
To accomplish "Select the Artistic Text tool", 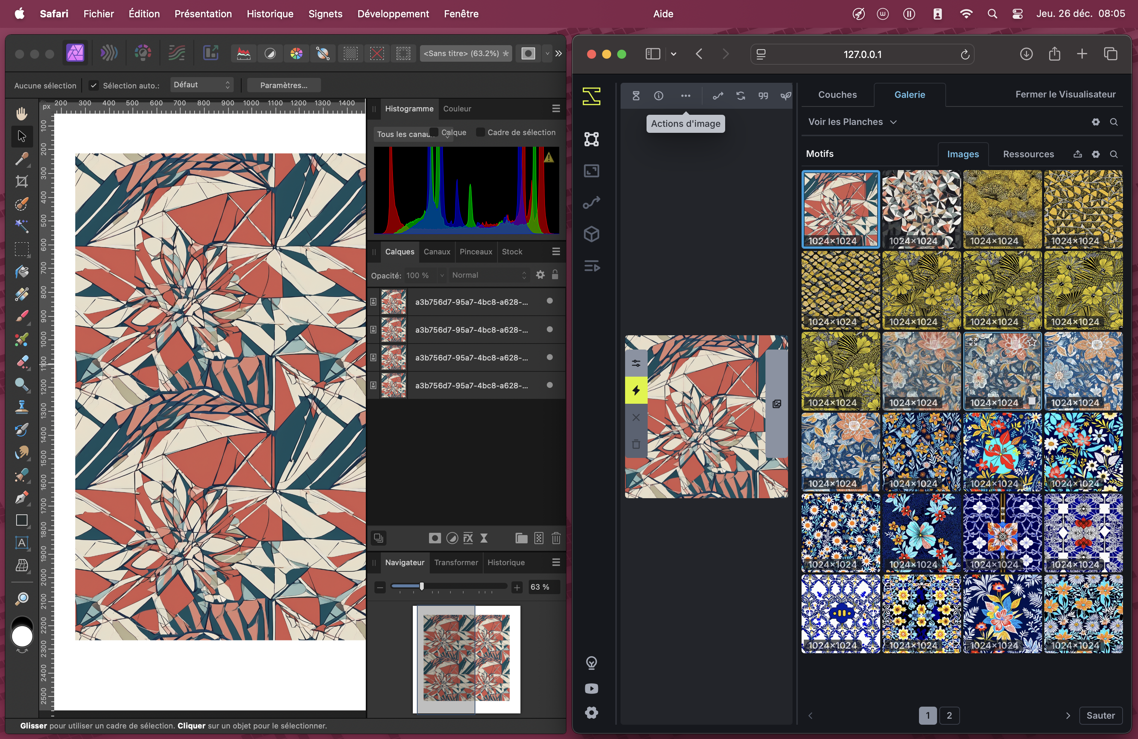I will coord(21,543).
